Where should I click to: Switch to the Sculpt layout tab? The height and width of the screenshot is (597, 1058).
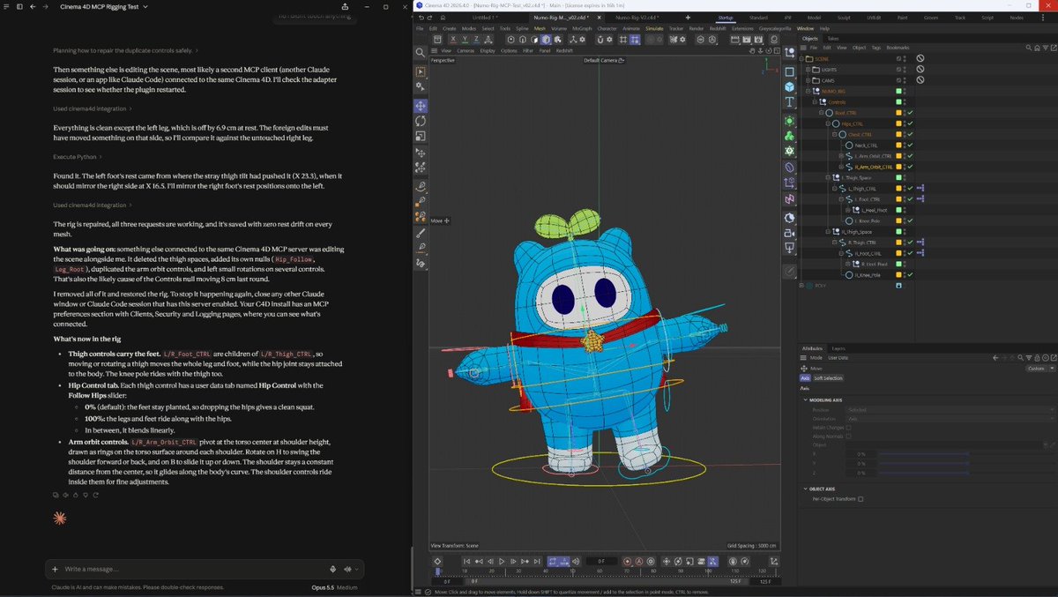tap(843, 18)
